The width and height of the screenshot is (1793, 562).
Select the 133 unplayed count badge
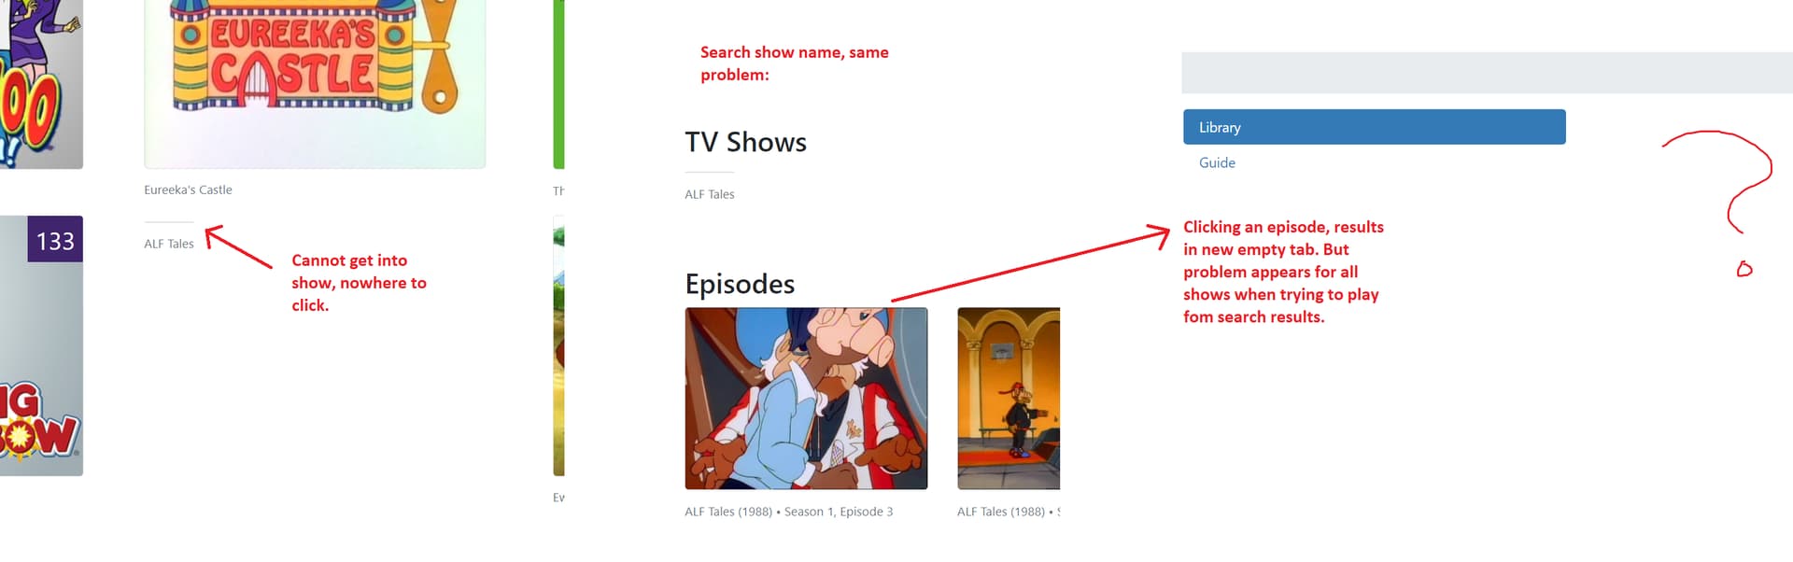(55, 240)
